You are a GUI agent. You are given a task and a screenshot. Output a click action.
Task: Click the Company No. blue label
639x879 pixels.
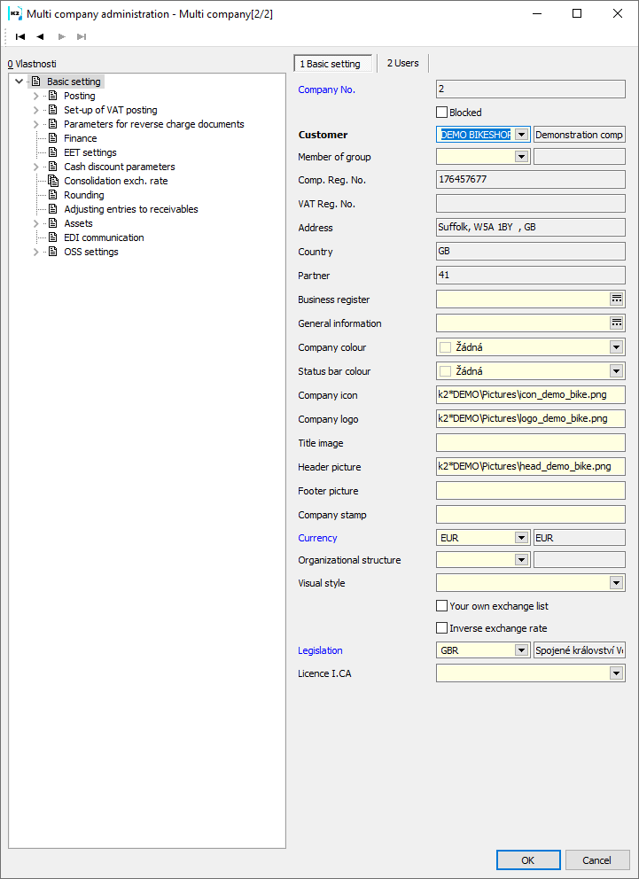(327, 89)
